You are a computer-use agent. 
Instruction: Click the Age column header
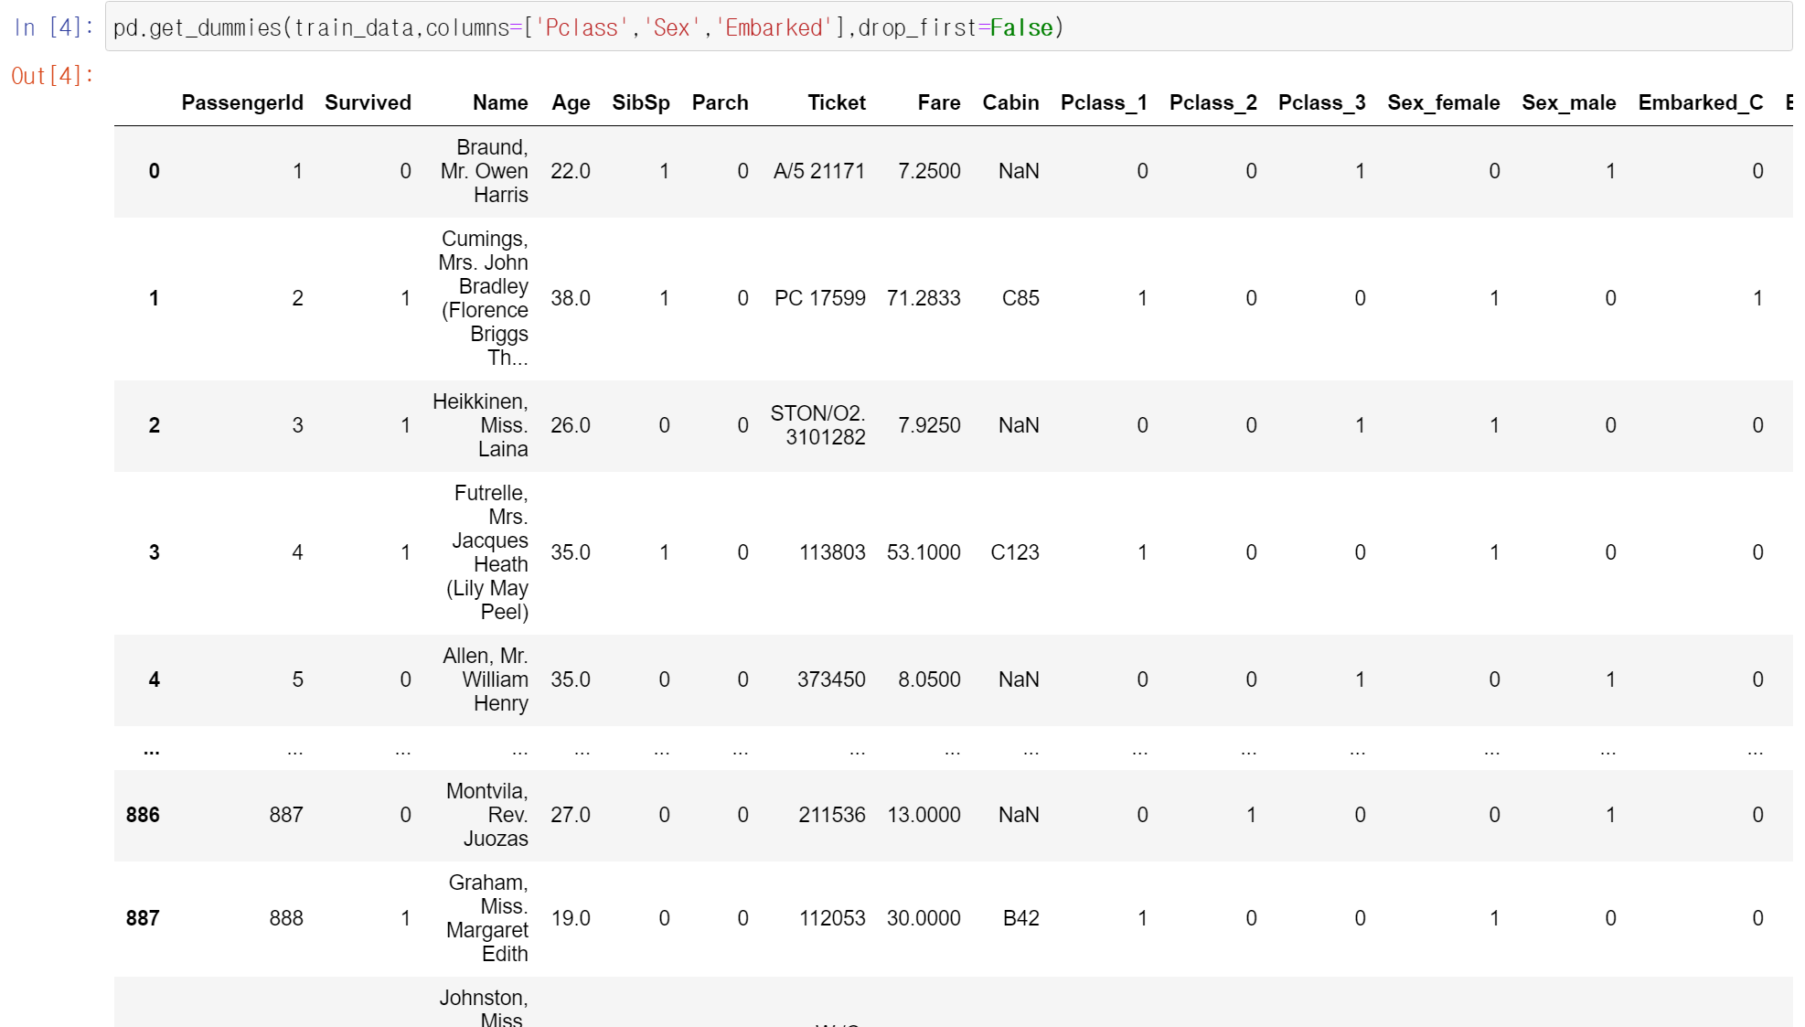571,102
